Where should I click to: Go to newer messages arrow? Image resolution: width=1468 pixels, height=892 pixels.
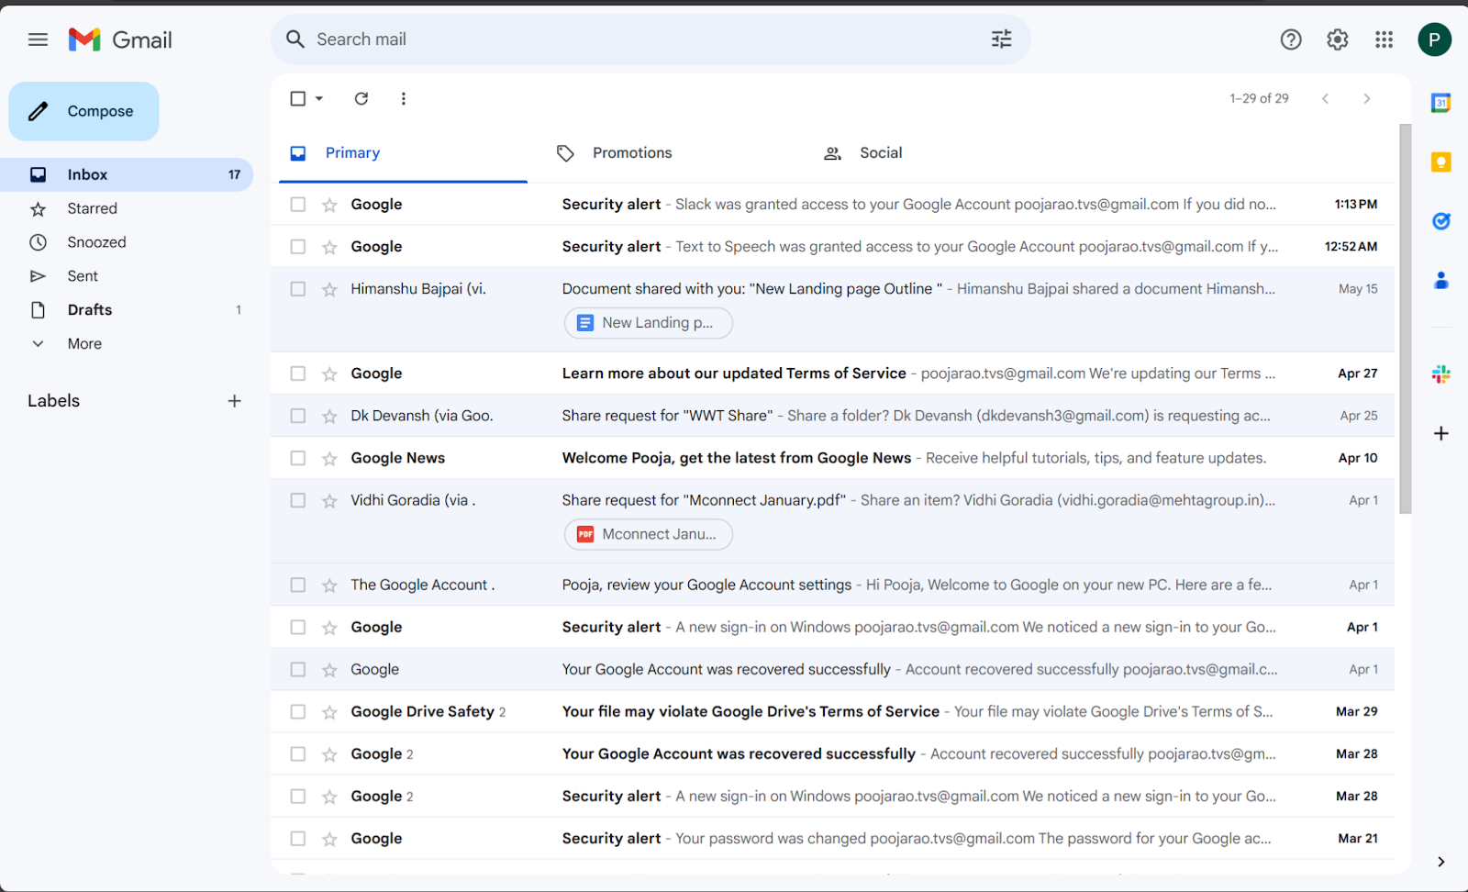(1325, 98)
